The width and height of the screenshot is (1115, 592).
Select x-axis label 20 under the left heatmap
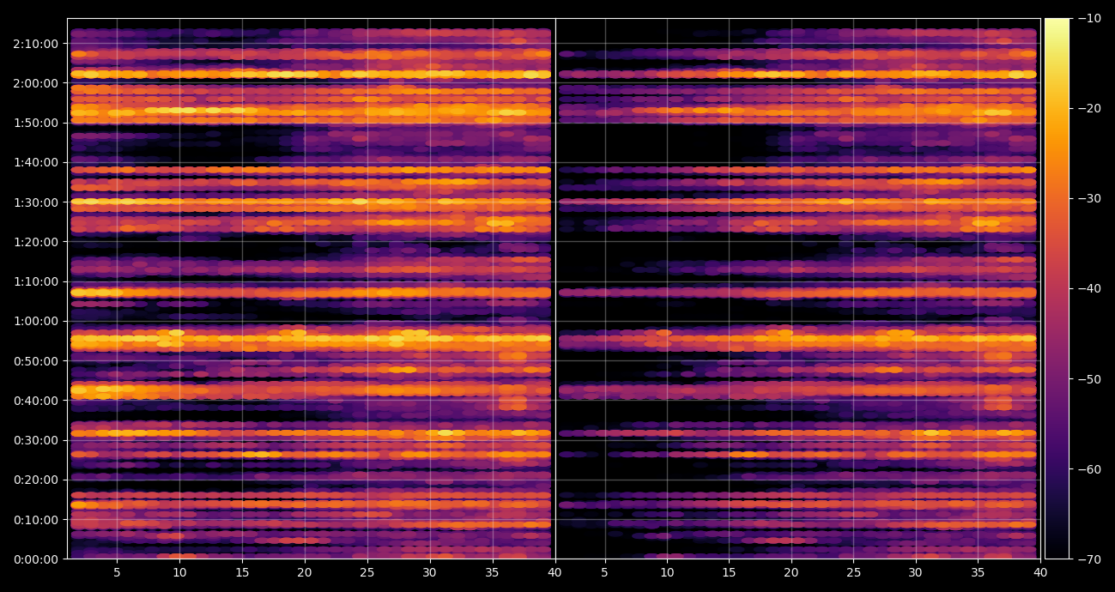point(305,573)
